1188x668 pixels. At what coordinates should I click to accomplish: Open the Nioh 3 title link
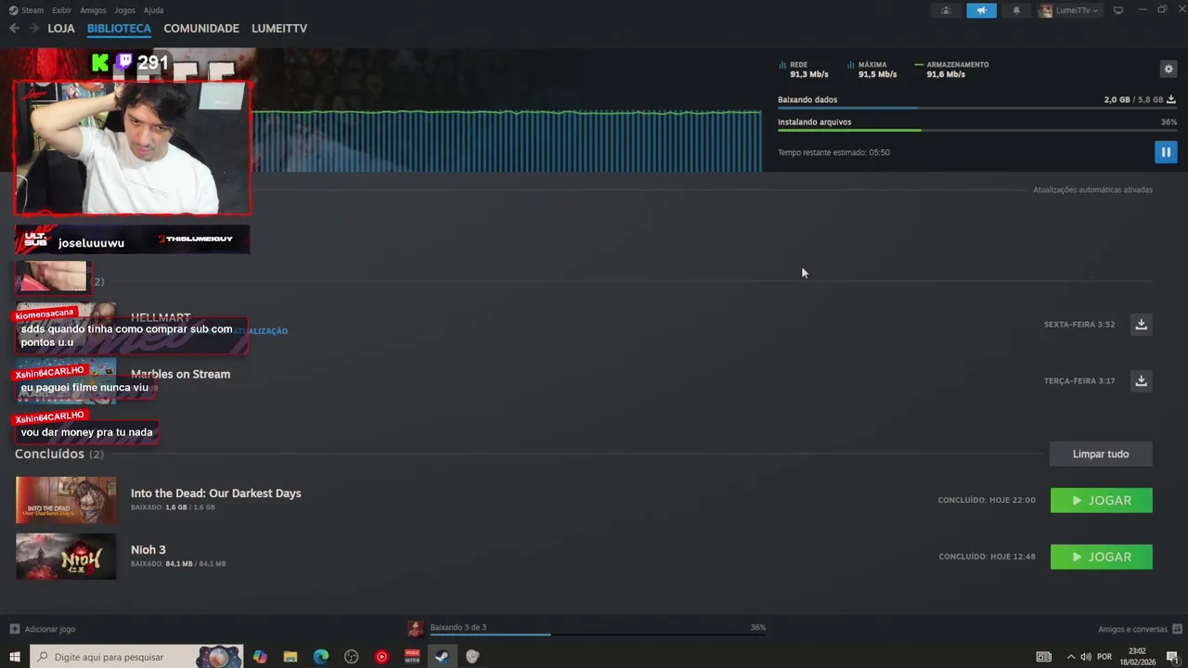148,550
